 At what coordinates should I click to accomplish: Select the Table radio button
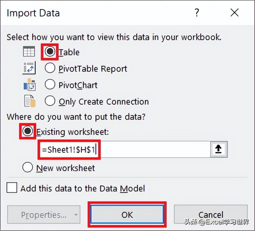(50, 51)
